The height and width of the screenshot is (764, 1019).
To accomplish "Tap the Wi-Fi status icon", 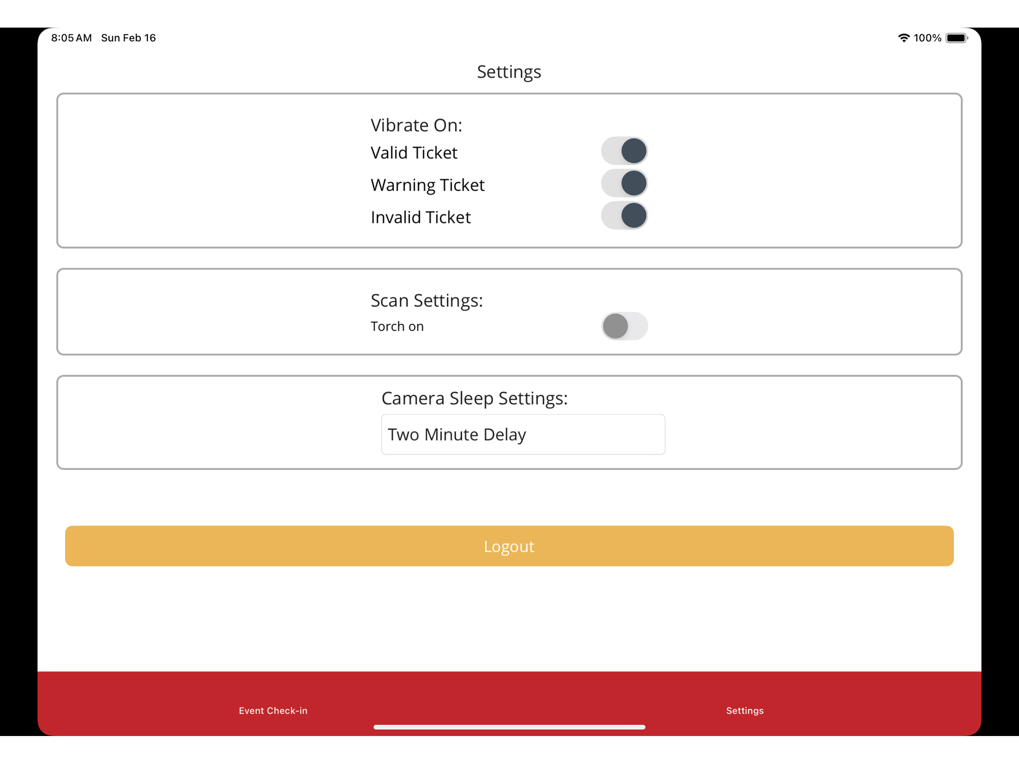I will click(x=904, y=38).
